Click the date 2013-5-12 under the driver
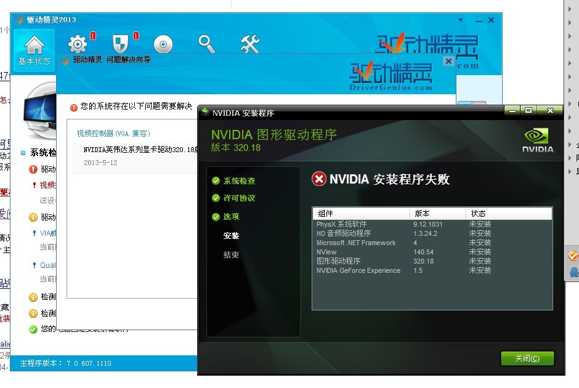579x388 pixels. coord(100,163)
